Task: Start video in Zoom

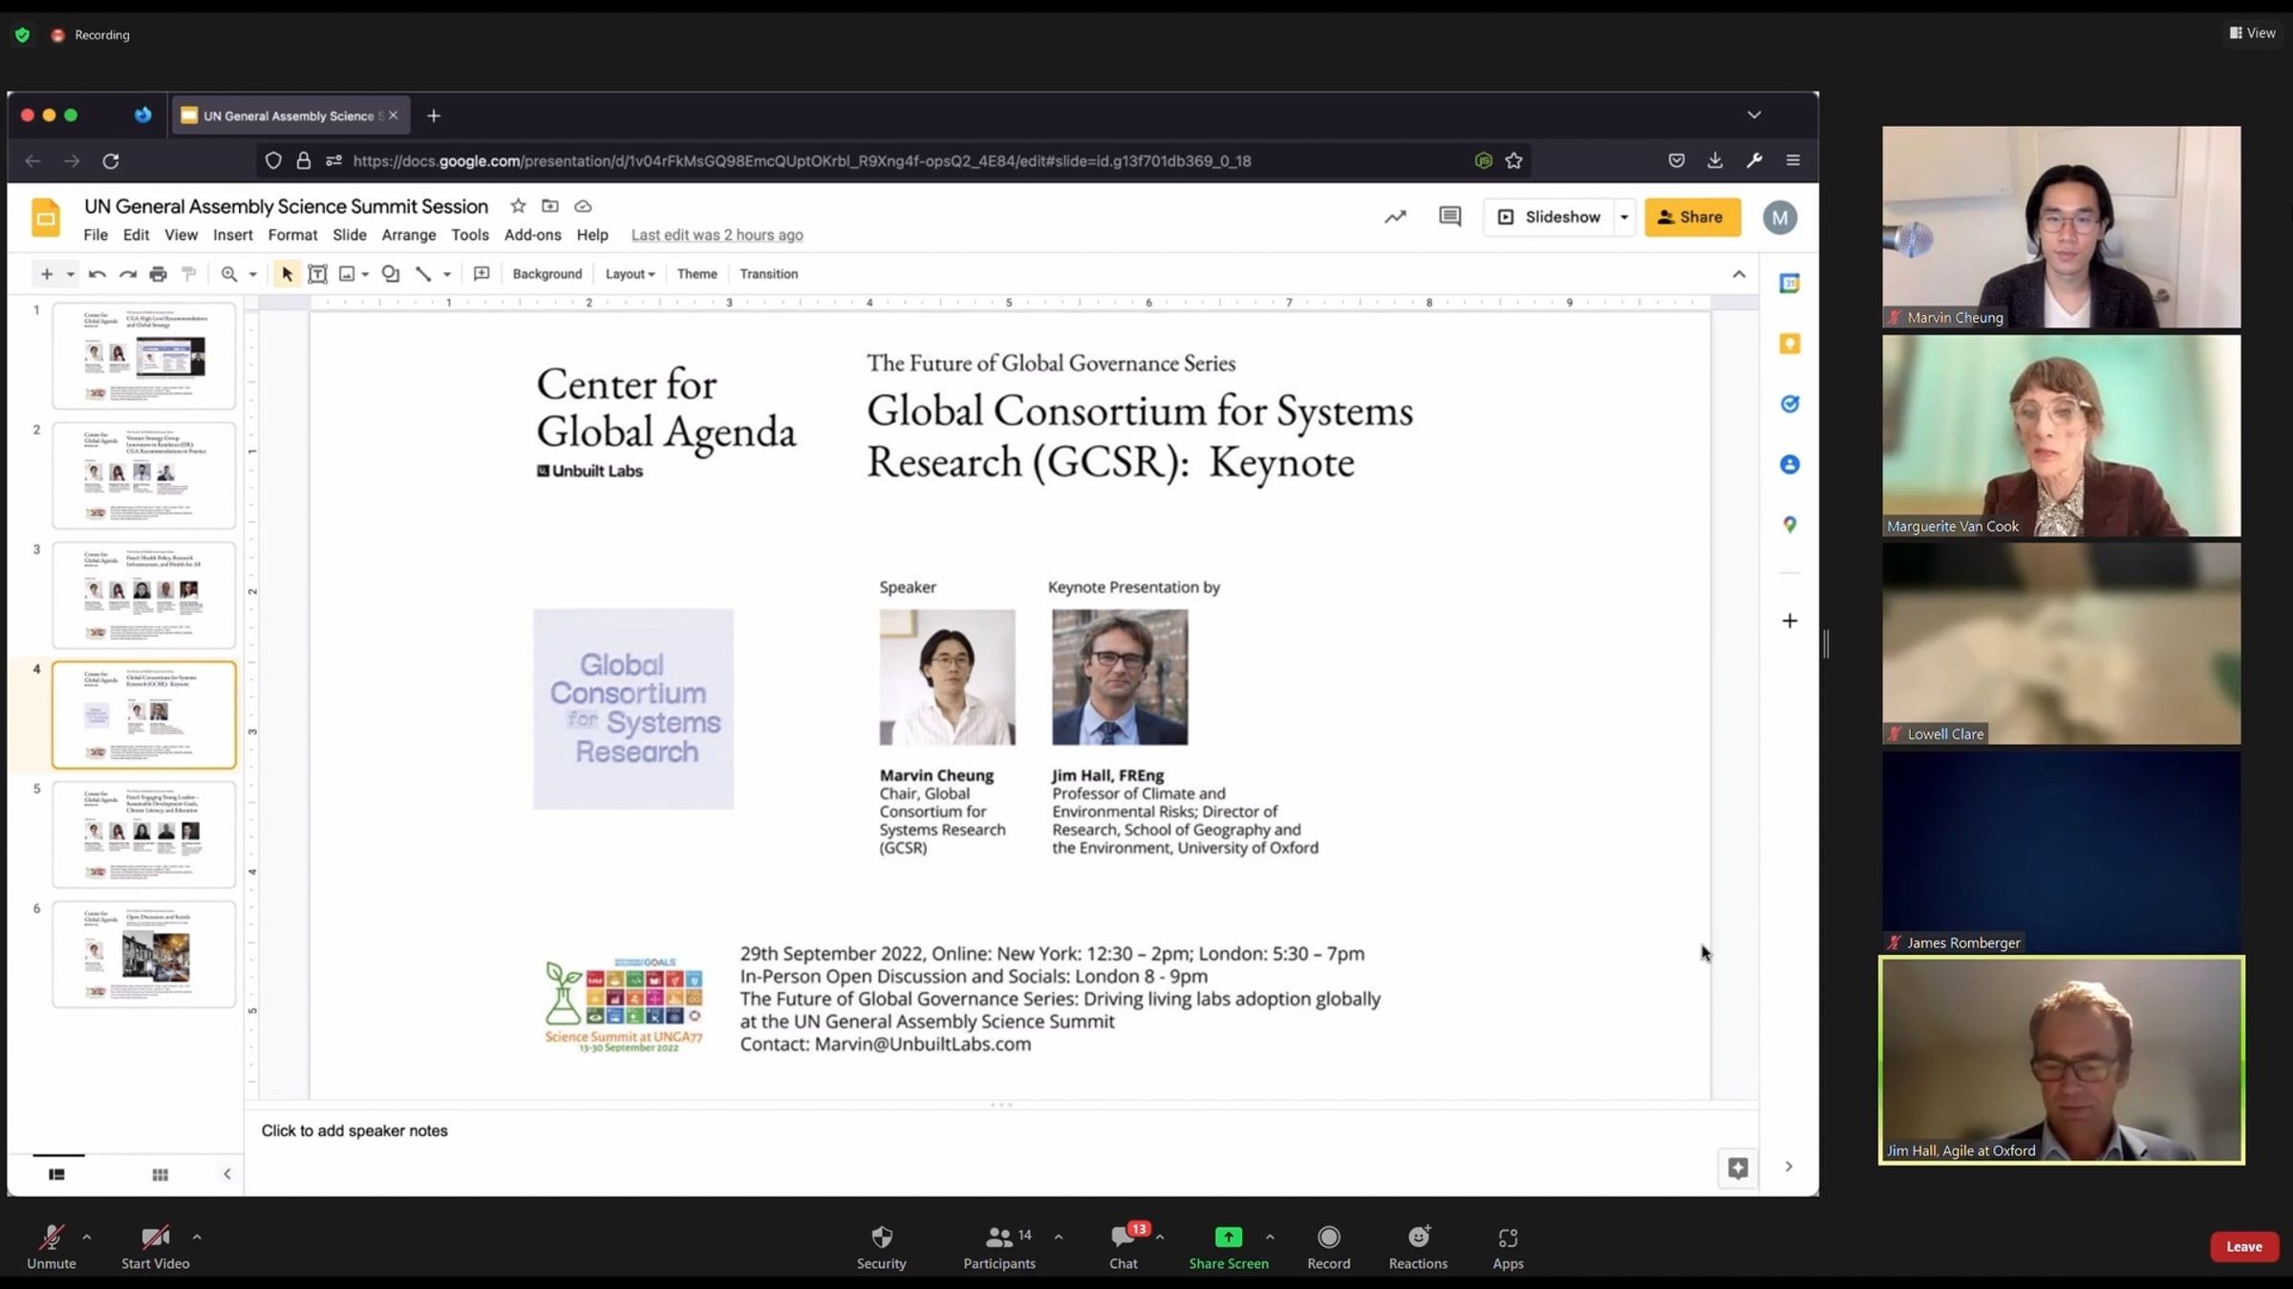Action: [x=155, y=1247]
